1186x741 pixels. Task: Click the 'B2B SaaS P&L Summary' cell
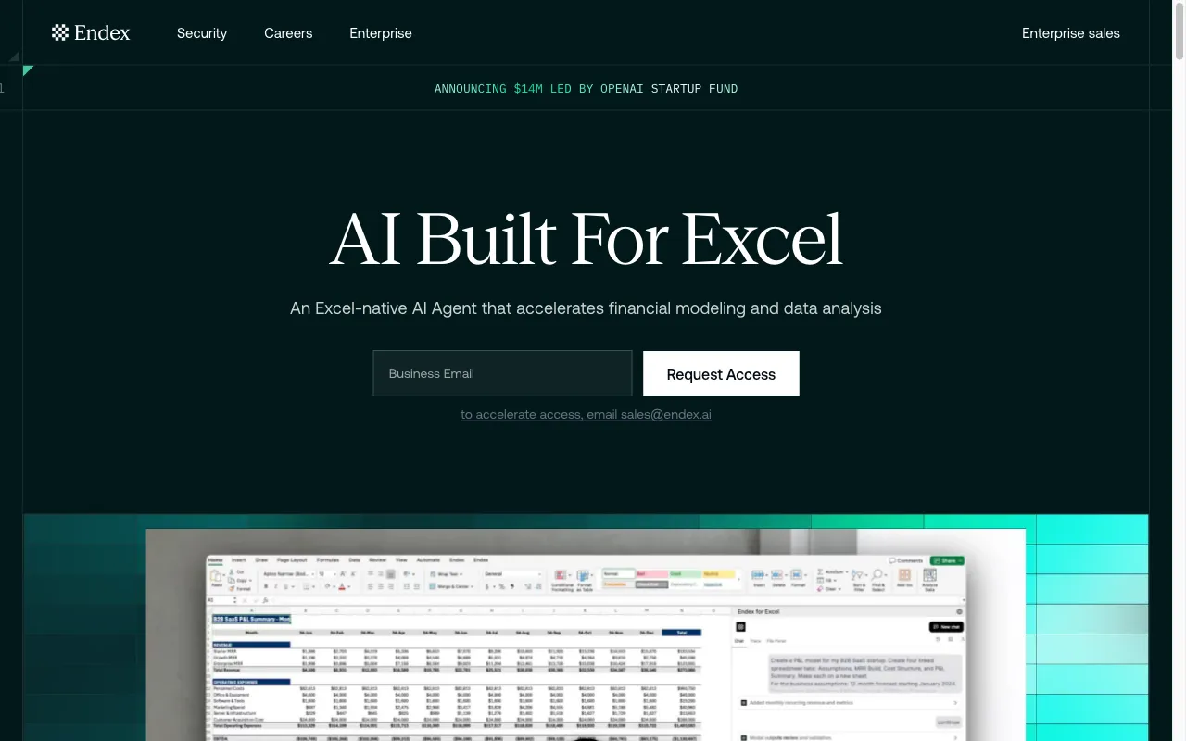(x=252, y=619)
